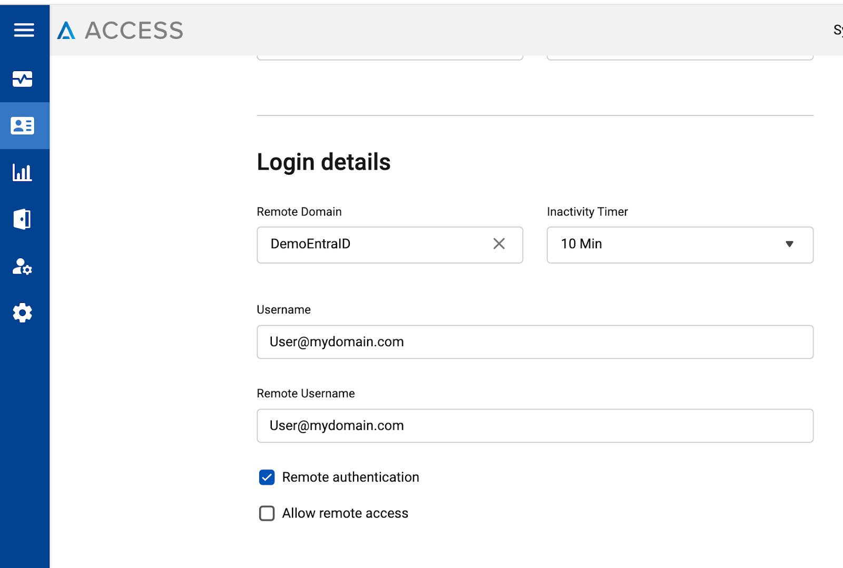The image size is (843, 568).
Task: Open the activity monitoring sidebar icon
Action: click(23, 79)
